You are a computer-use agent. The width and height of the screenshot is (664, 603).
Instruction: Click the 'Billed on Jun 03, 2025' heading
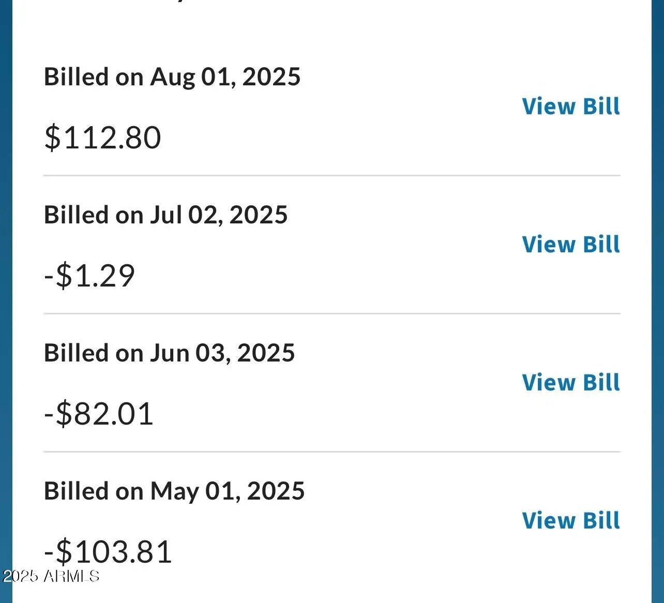(x=169, y=353)
